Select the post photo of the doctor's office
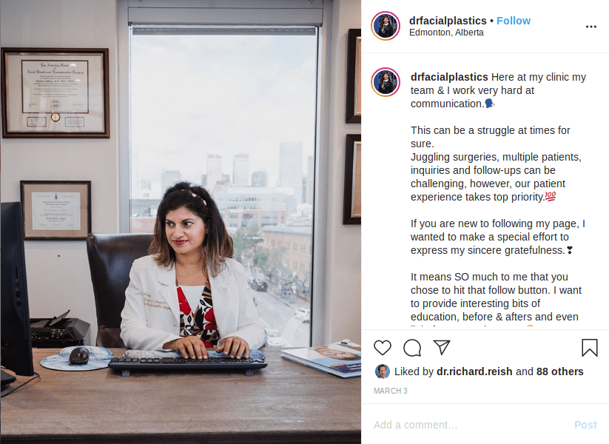Viewport: 609px width, 444px height. pyautogui.click(x=181, y=222)
